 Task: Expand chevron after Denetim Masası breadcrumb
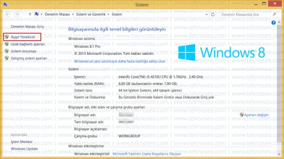(x=73, y=14)
